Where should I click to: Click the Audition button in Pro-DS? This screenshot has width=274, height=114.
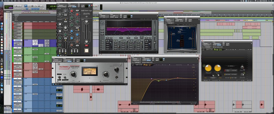213,78
